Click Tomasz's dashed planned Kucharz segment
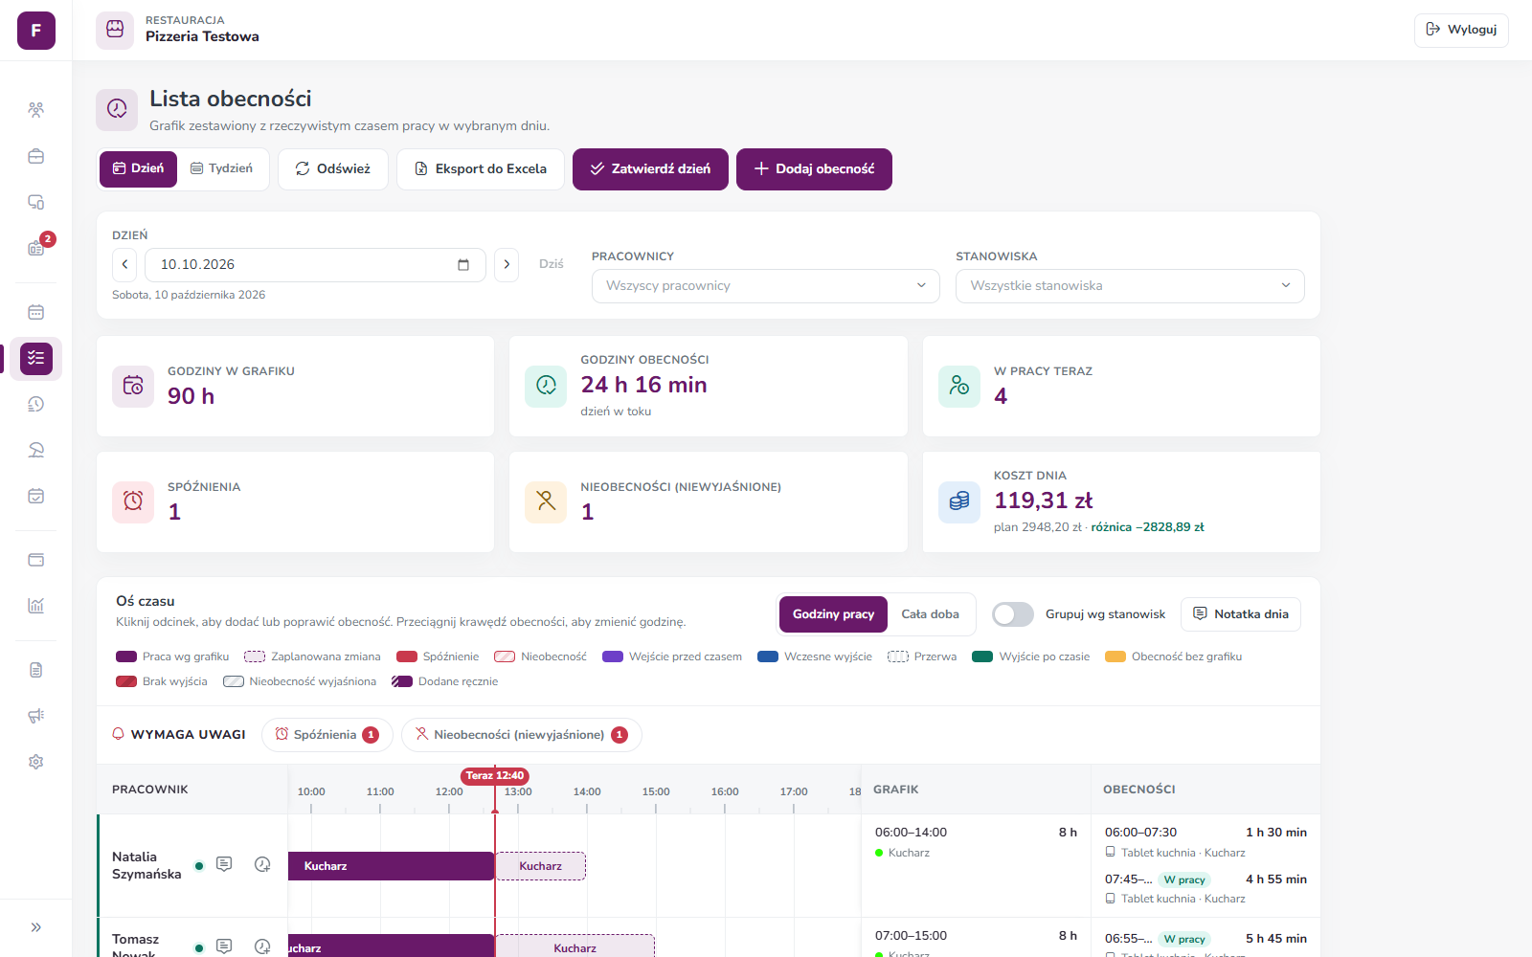Screen dimensions: 1532x957 pyautogui.click(x=575, y=946)
